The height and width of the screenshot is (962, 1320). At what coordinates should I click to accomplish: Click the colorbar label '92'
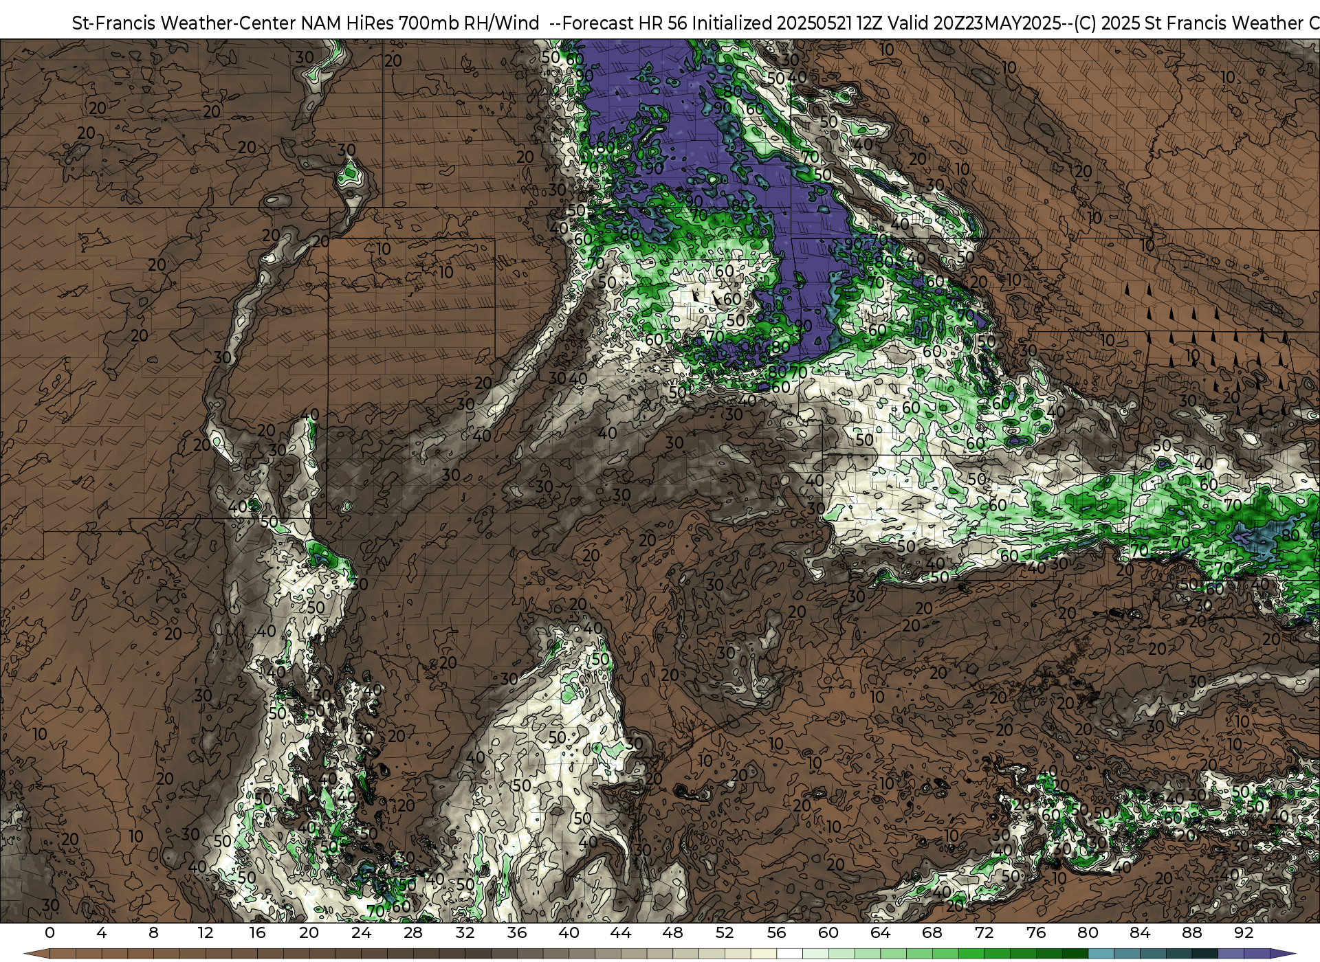tap(1244, 932)
